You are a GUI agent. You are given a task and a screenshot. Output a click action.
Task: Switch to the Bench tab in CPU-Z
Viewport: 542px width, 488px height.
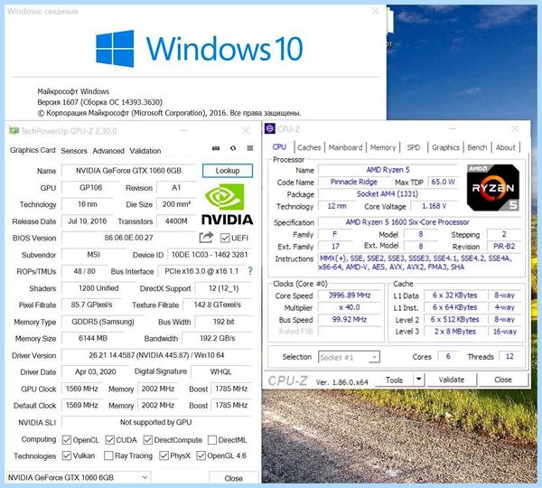tap(477, 147)
